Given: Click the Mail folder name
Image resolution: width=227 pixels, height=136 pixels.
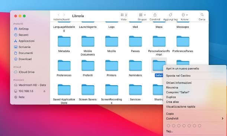Looking at the screenshot, I should [135, 27].
